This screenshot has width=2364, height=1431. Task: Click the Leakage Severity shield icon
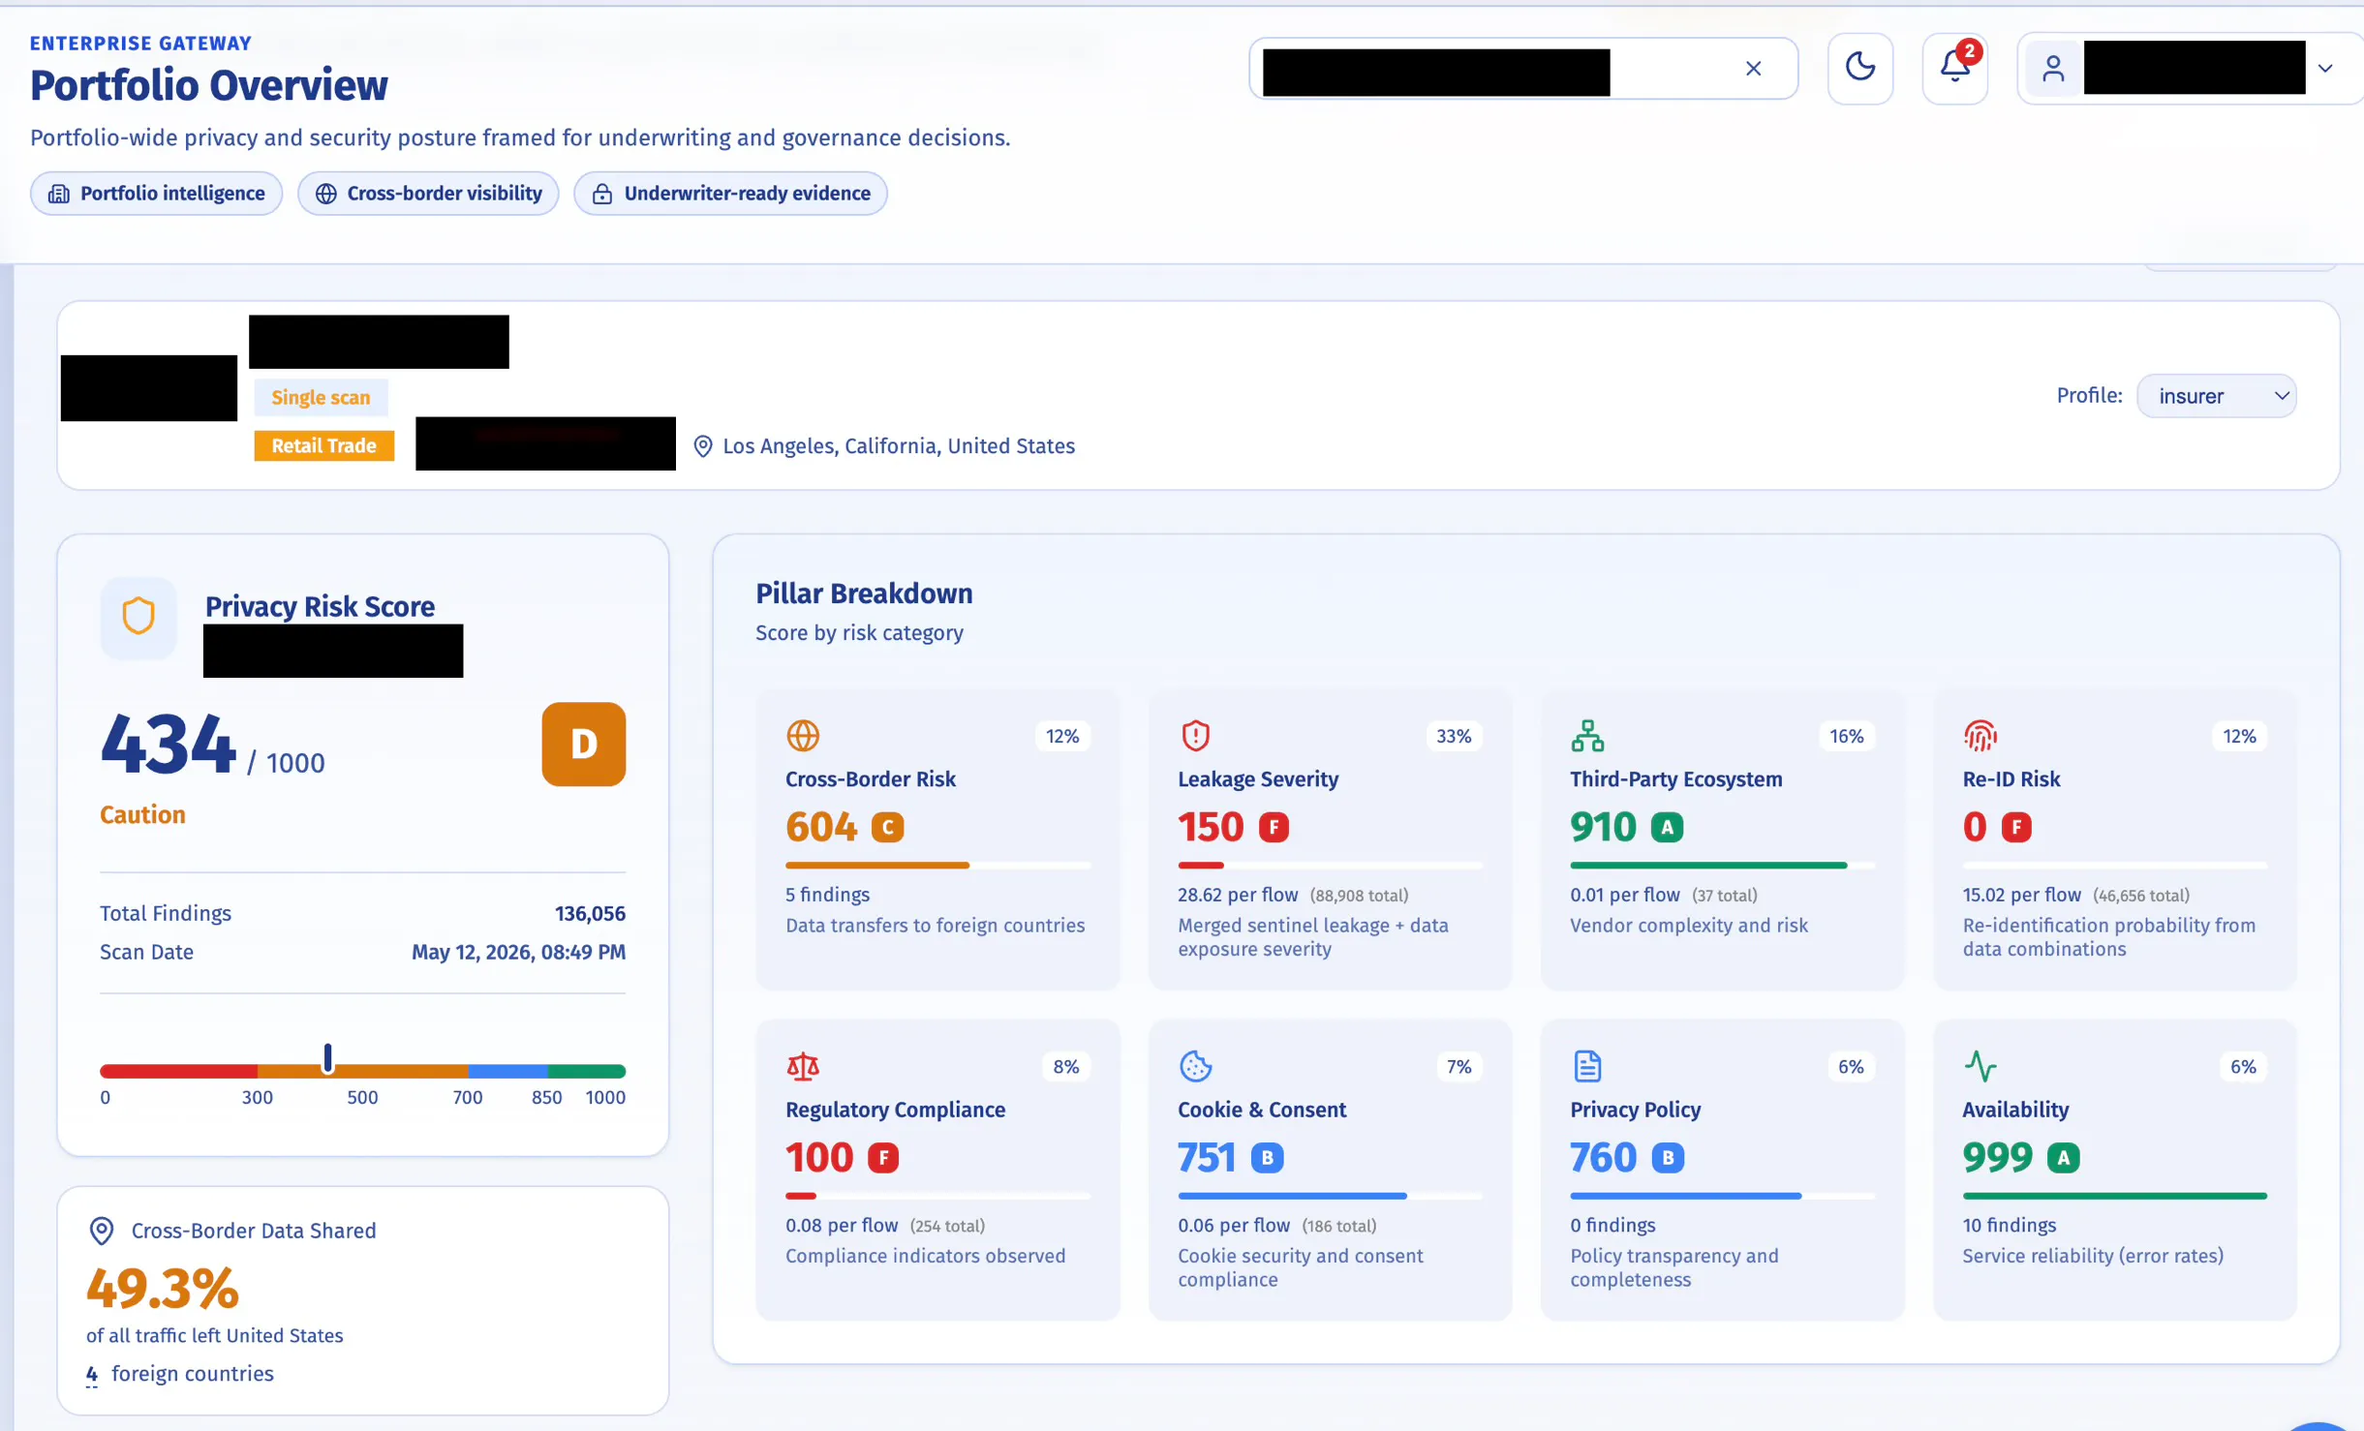click(x=1196, y=736)
